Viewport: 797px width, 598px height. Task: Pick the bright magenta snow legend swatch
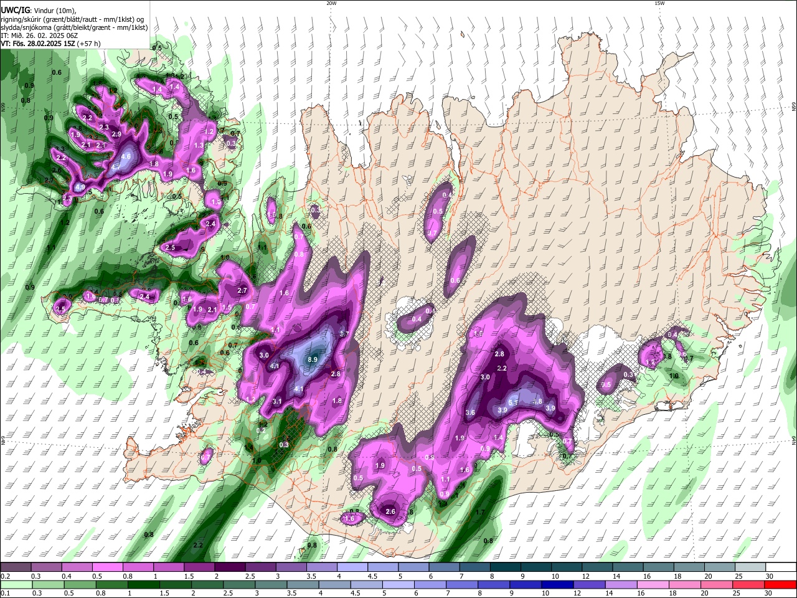pyautogui.click(x=108, y=567)
